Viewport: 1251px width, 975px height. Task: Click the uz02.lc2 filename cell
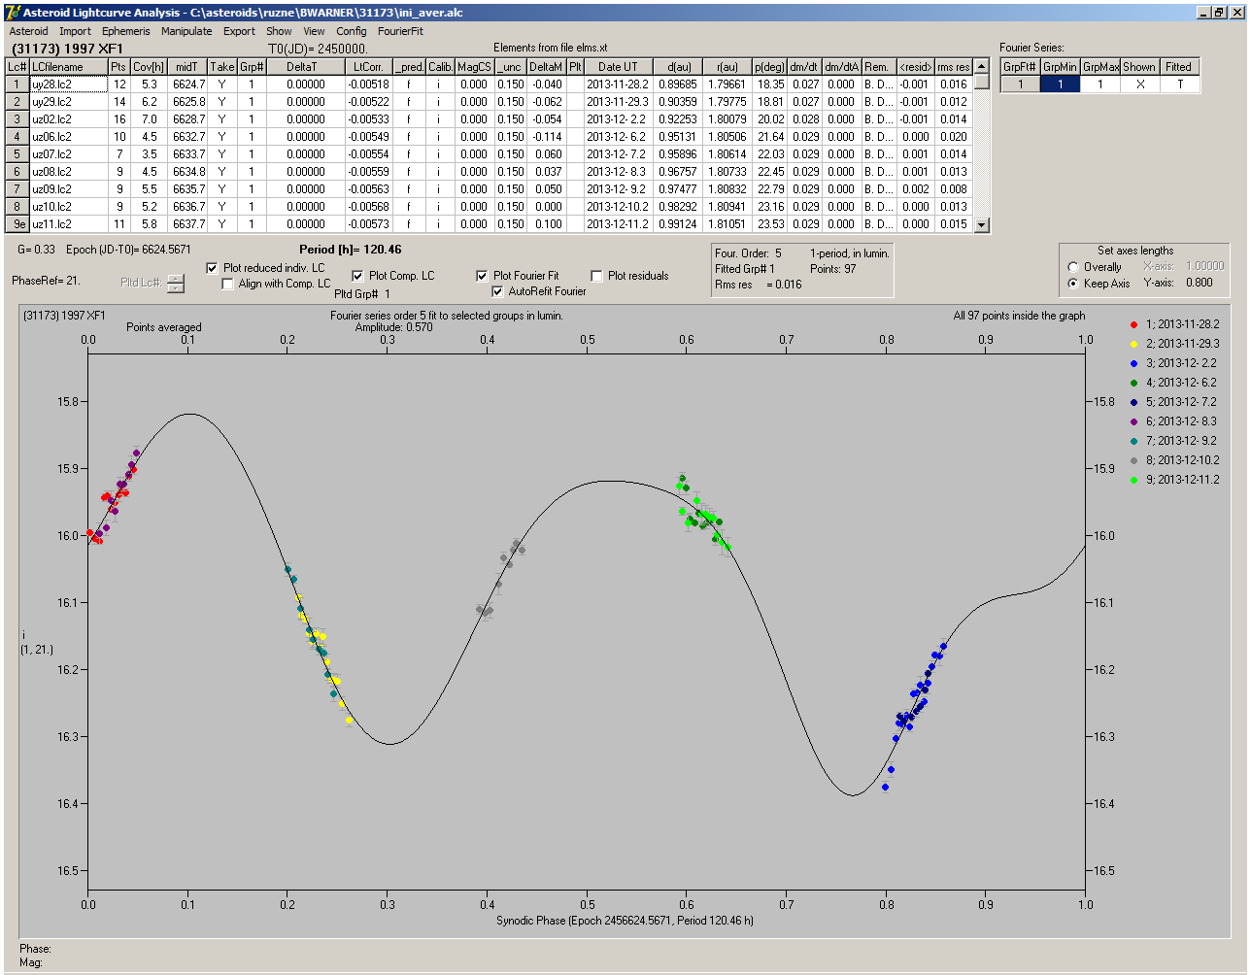[68, 119]
